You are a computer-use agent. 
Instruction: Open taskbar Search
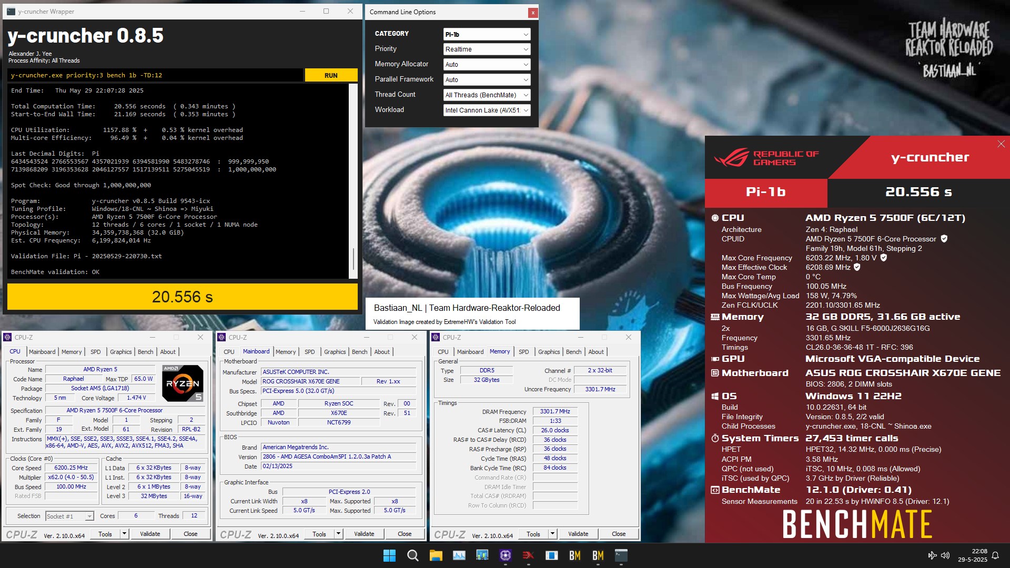413,555
